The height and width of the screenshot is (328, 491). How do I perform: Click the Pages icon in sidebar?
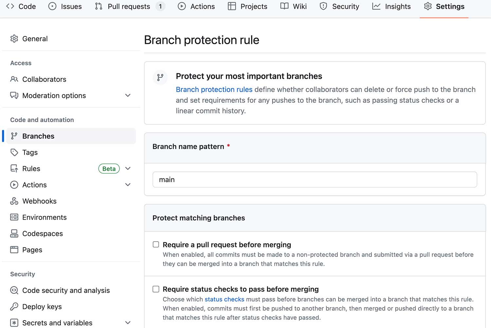[14, 250]
